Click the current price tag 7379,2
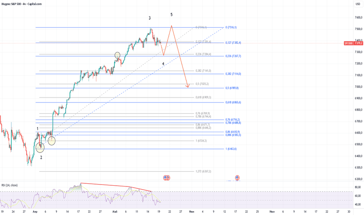The image size is (364, 215). [359, 43]
